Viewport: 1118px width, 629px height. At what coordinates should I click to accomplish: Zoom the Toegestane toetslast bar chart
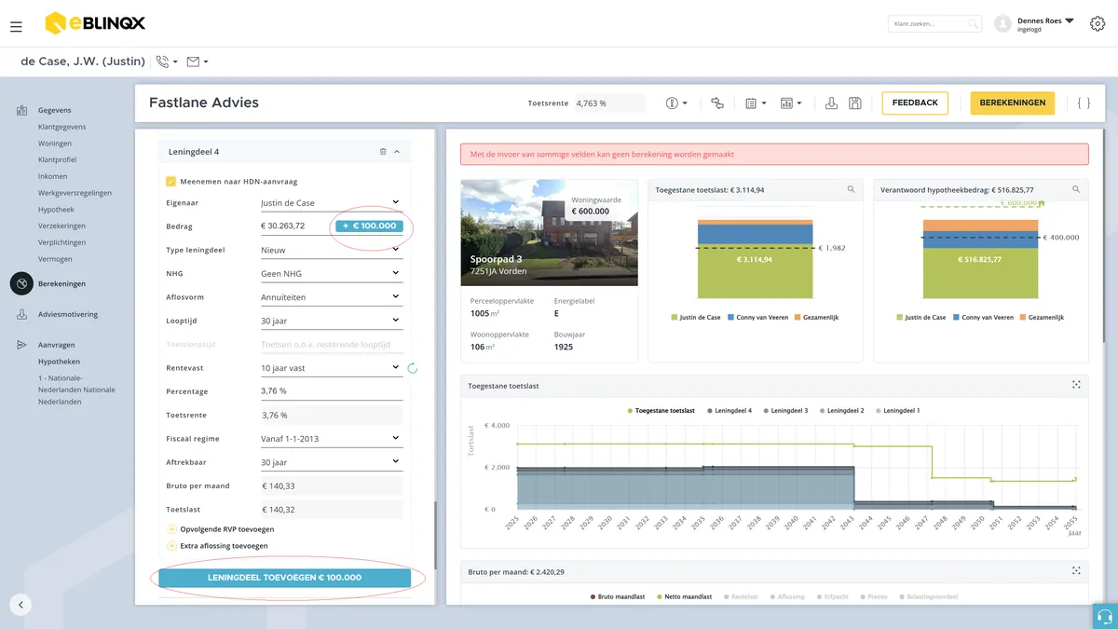tap(852, 189)
